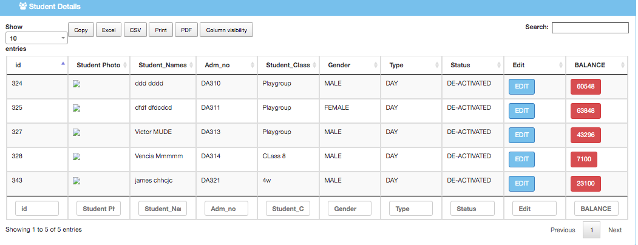Click the CSV export button
The image size is (638, 245).
tap(135, 30)
